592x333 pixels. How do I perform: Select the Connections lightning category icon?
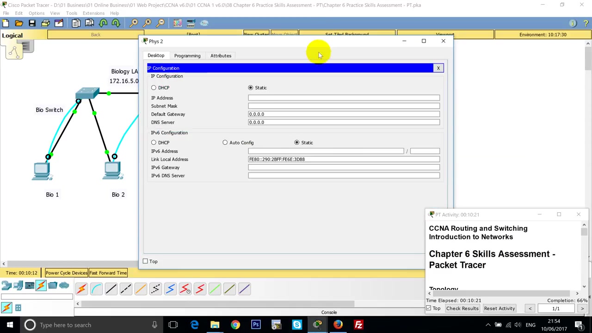(x=41, y=285)
